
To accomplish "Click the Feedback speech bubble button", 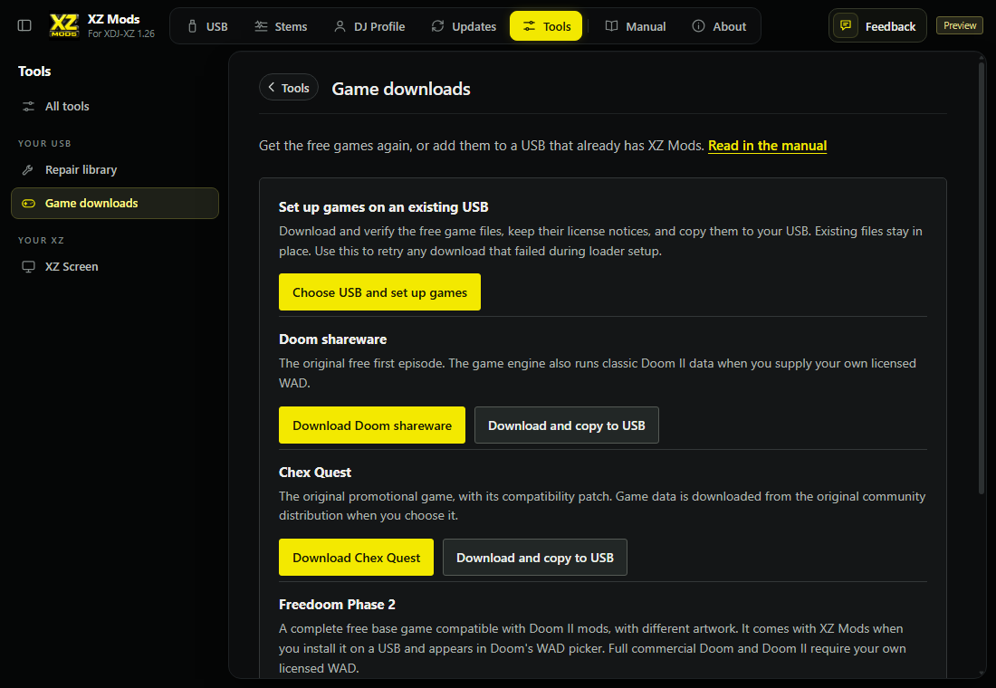I will point(877,26).
